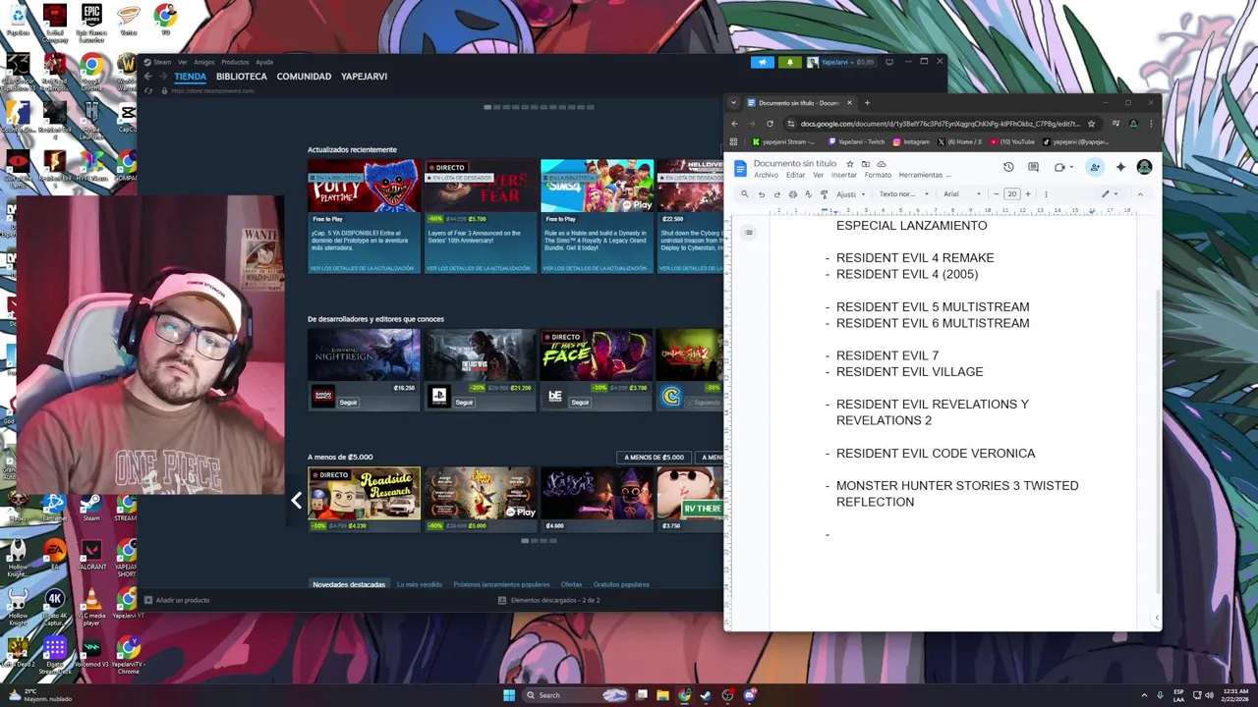This screenshot has height=707, width=1258.
Task: Click the spell check icon in Docs toolbar
Action: tap(808, 194)
